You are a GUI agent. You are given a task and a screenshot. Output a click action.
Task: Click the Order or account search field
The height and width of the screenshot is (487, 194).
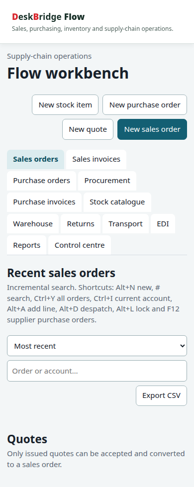pos(97,371)
